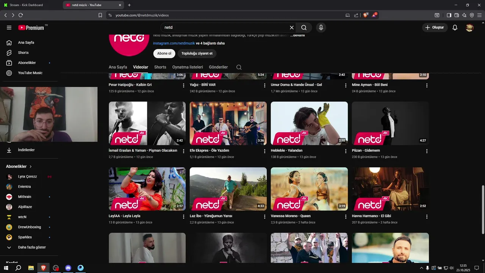Search within the channel using the magnifier icon
The width and height of the screenshot is (485, 273).
point(239,67)
